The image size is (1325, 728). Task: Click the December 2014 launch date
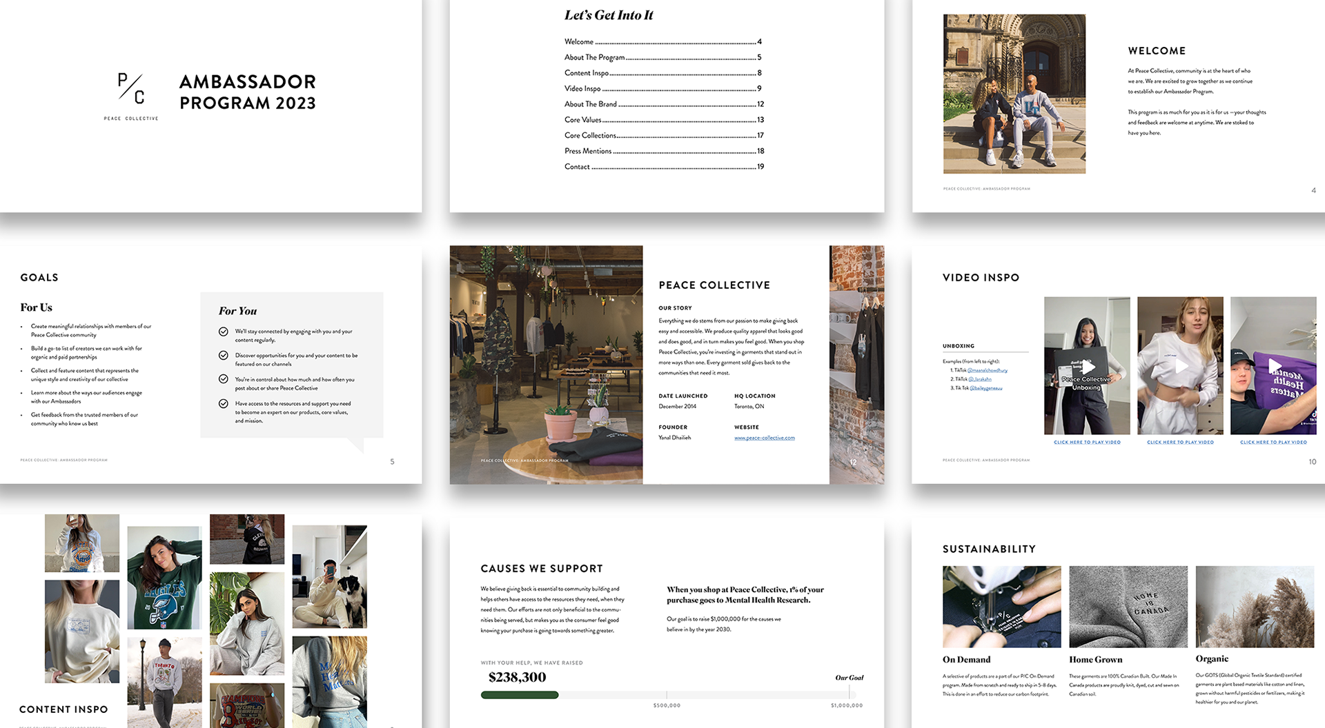point(677,407)
